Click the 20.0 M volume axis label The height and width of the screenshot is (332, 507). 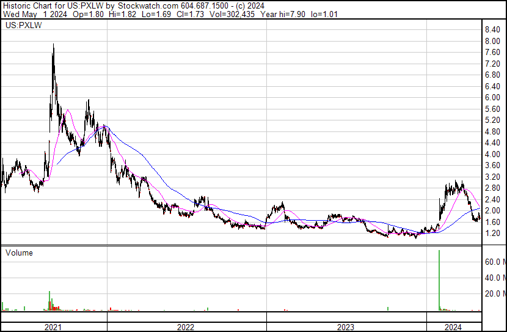[x=495, y=293]
